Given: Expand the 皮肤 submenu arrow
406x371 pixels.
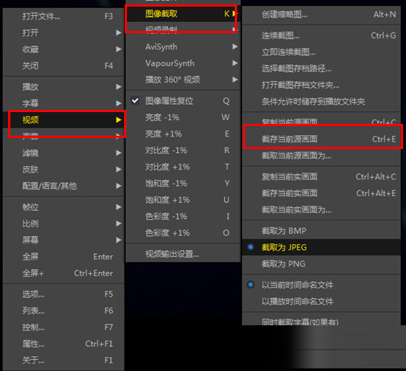Looking at the screenshot, I should 118,170.
